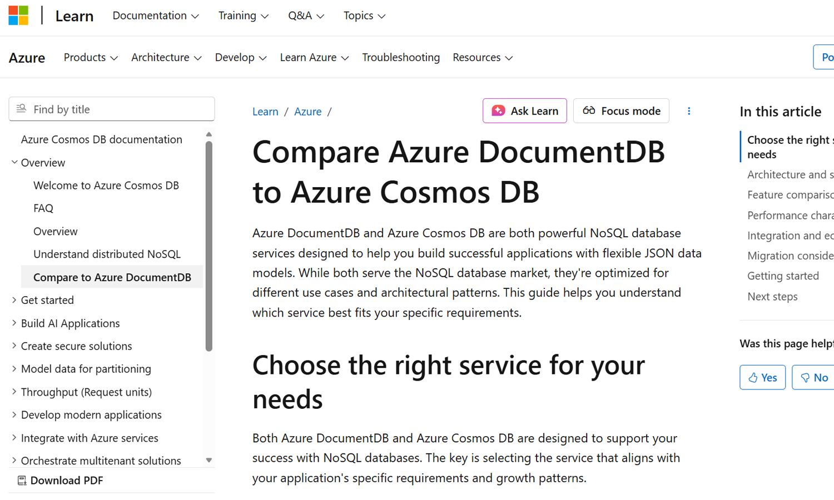The height and width of the screenshot is (500, 834).
Task: Jump to Getting started article section
Action: (x=782, y=276)
